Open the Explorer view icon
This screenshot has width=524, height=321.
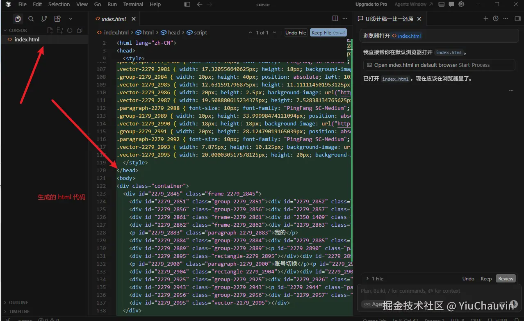tap(18, 19)
